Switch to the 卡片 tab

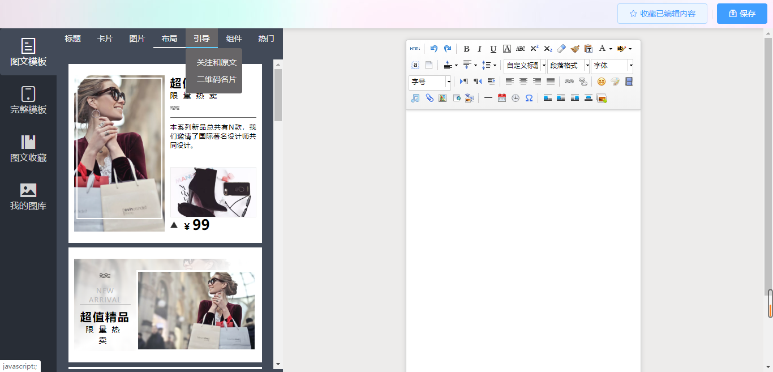105,39
